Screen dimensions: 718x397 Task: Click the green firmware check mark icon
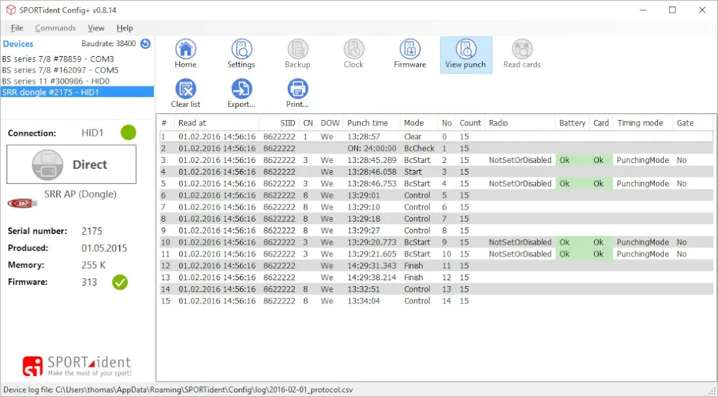(120, 282)
